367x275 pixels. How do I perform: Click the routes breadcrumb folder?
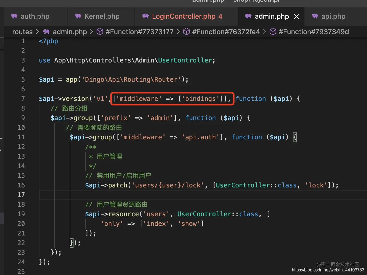click(22, 32)
